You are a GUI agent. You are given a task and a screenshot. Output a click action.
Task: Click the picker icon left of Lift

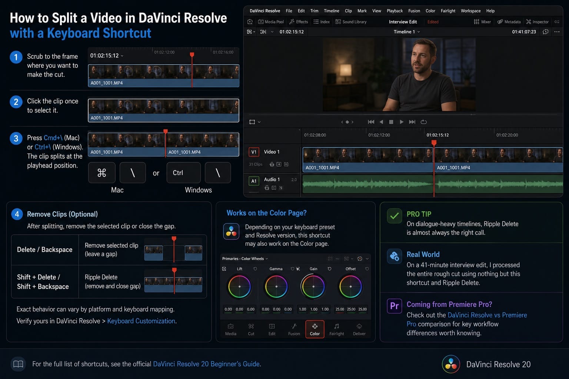[224, 269]
